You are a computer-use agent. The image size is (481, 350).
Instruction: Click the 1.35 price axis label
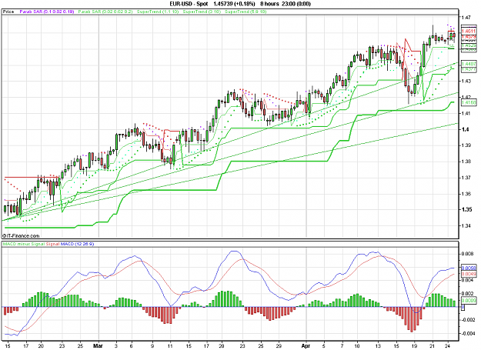(466, 210)
